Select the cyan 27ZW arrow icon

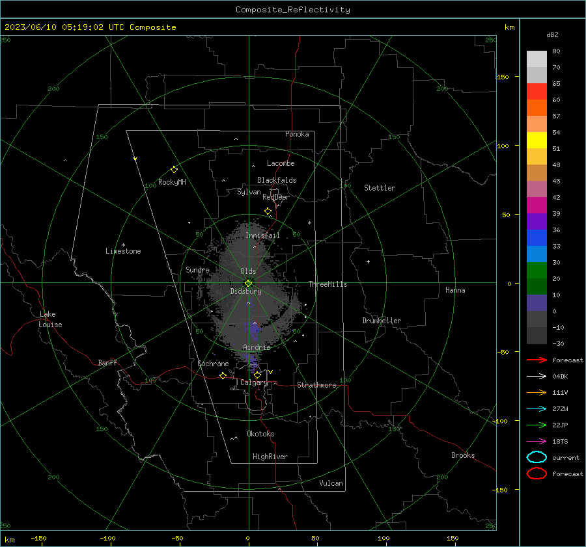(537, 409)
